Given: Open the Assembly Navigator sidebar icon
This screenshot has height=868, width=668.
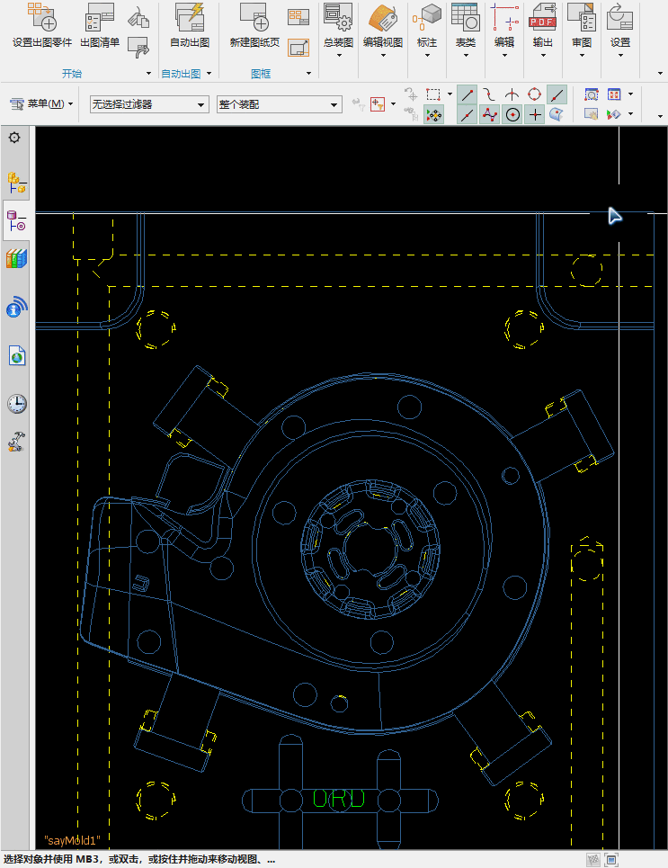Looking at the screenshot, I should pyautogui.click(x=16, y=183).
